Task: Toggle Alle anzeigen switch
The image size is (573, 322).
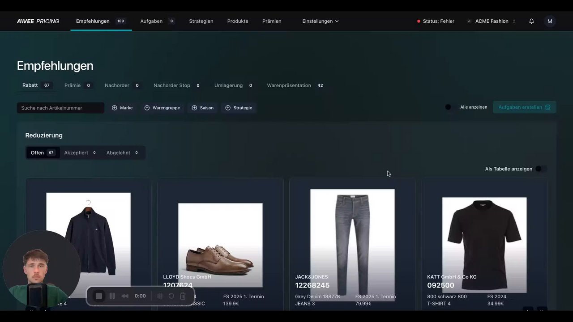Action: 451,107
